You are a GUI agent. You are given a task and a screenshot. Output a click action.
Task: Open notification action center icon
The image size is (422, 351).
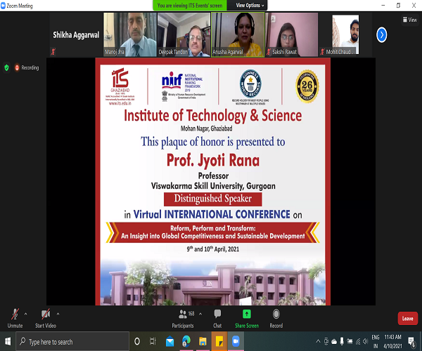pyautogui.click(x=411, y=342)
